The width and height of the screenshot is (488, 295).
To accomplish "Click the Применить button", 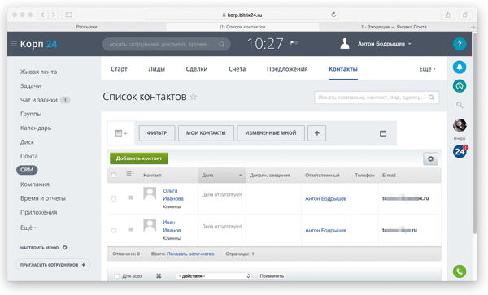I will pos(272,276).
